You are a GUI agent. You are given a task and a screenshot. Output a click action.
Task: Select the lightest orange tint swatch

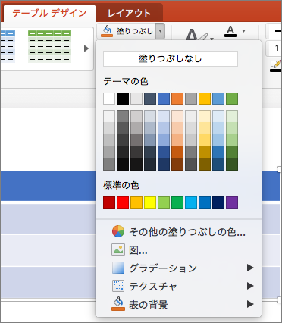coord(177,116)
